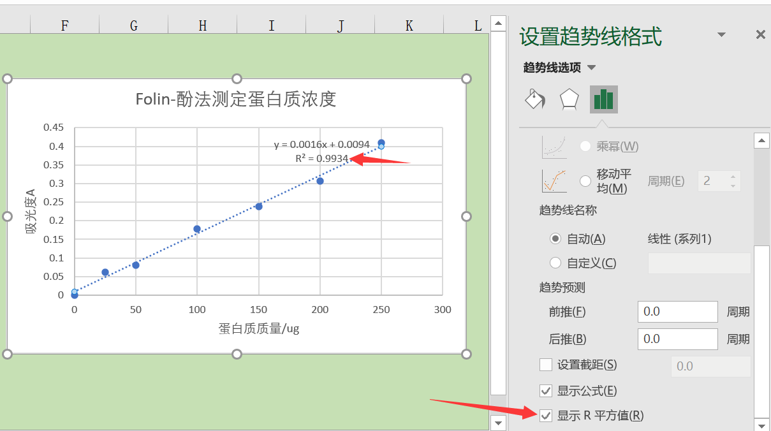Select column J header
Image resolution: width=771 pixels, height=431 pixels.
pos(340,25)
